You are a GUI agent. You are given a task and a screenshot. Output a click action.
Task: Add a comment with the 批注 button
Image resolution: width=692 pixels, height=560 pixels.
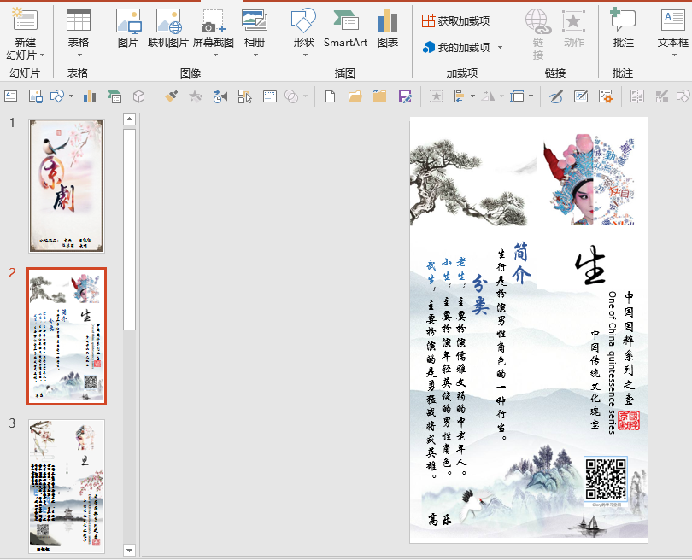click(623, 29)
